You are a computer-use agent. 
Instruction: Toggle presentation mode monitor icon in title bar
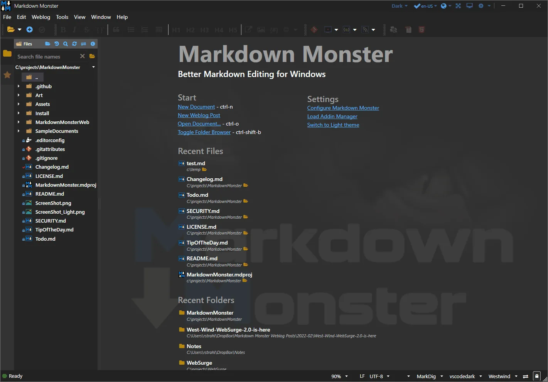pos(469,6)
